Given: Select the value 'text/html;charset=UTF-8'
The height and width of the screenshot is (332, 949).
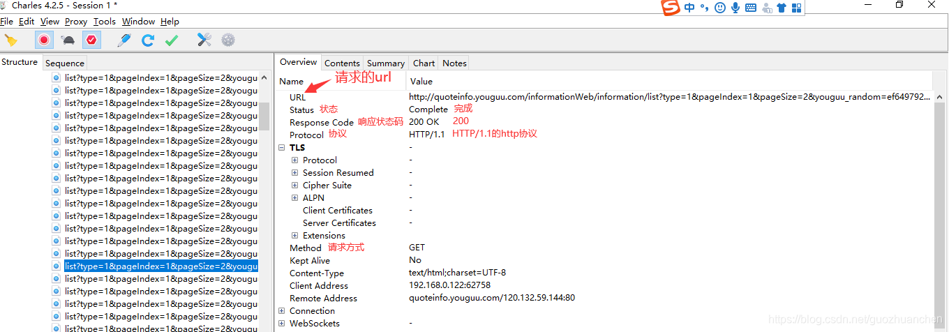Looking at the screenshot, I should (458, 273).
